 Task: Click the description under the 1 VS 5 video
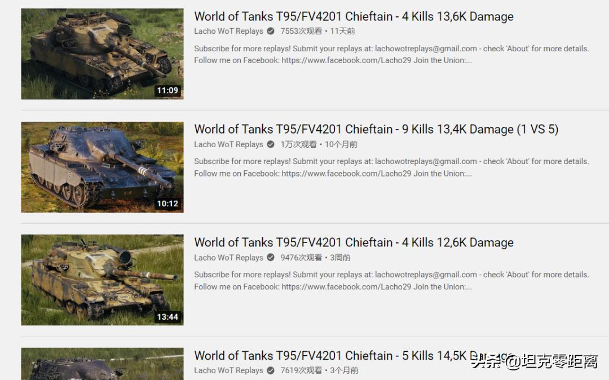(x=391, y=167)
